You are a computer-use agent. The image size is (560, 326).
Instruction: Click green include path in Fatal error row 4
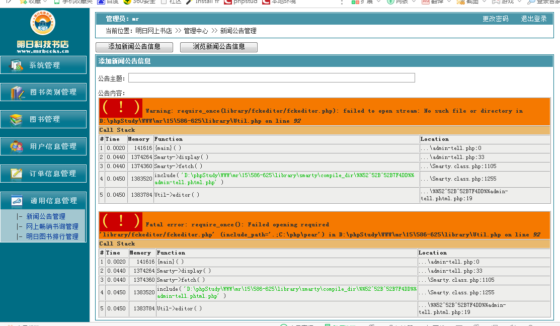(287, 292)
